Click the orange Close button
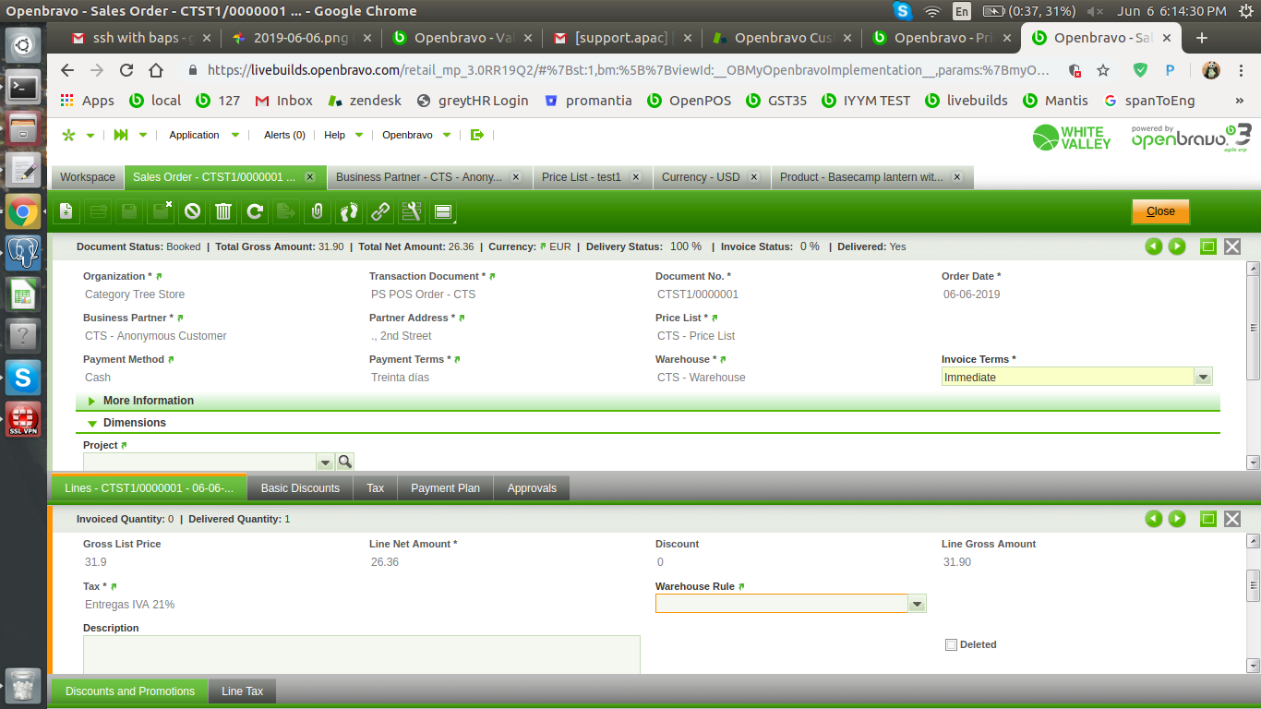 pos(1160,211)
